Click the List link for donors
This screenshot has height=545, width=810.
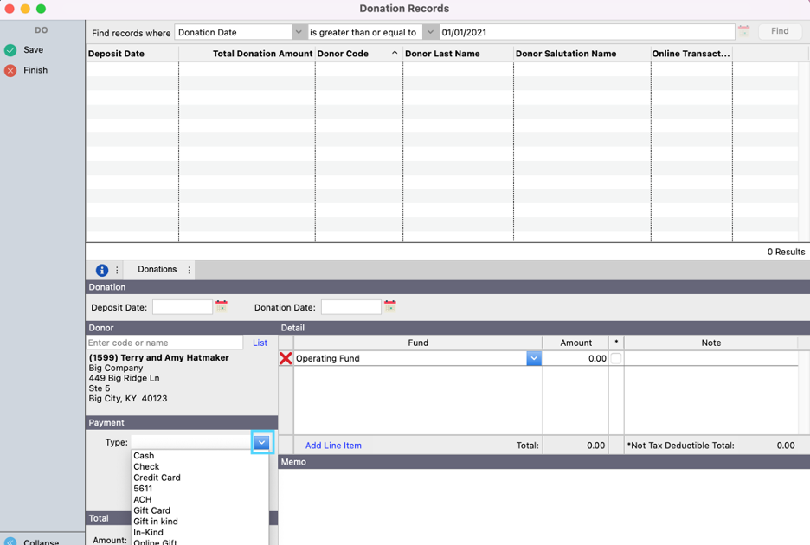coord(260,343)
